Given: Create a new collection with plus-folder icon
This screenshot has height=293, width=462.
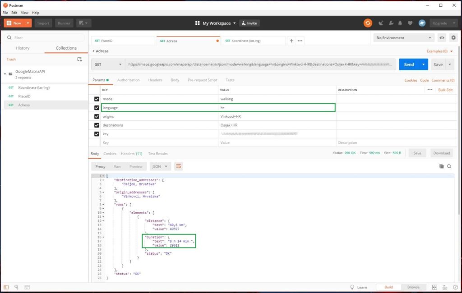Looking at the screenshot, I should (80, 59).
